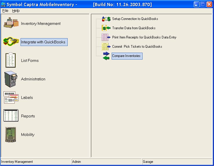Image resolution: width=214 pixels, height=166 pixels.
Task: Choose Print Item Receipts for QuickBooks Data Entry
Action: [x=144, y=37]
